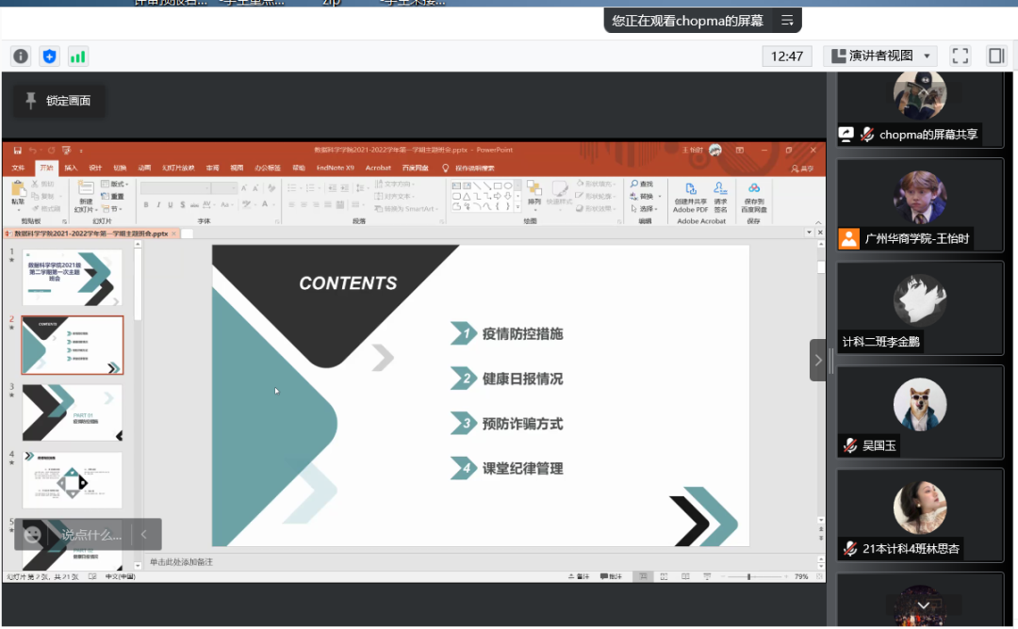
Task: Open the emoji picker beside 说点什么
Action: click(x=33, y=535)
